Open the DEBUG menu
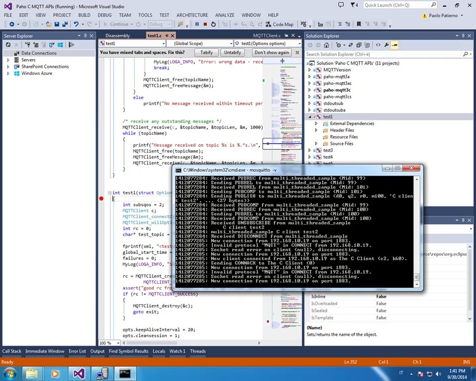This screenshot has height=381, width=476. (105, 15)
